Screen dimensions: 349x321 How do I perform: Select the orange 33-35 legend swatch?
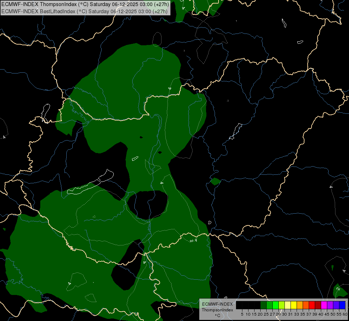pyautogui.click(x=300, y=305)
